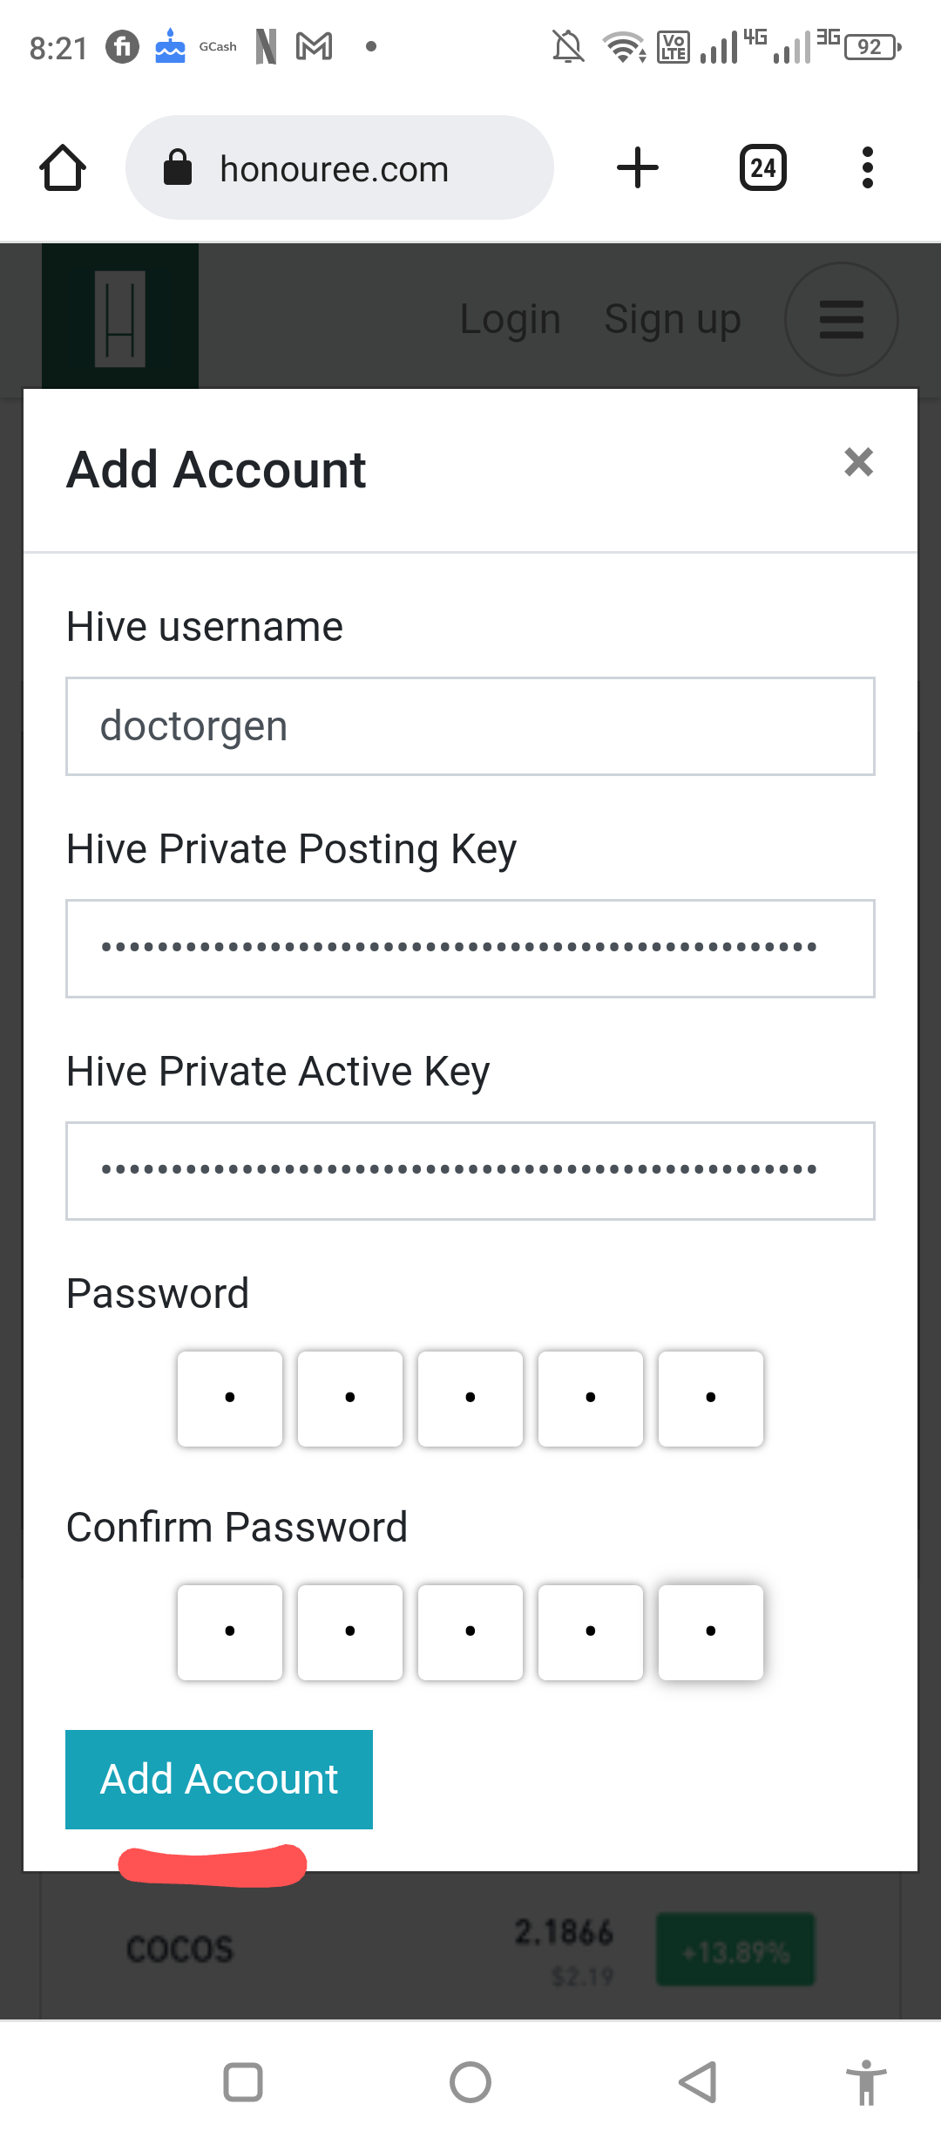Tap the Android home circle button
Screen dimensions: 941x2145
coord(470,2082)
